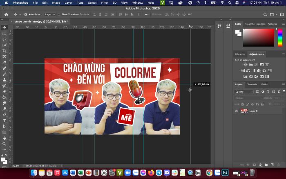The height and width of the screenshot is (179, 286).
Task: Toggle type layer filter icon
Action: click(268, 92)
